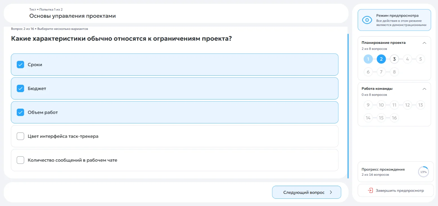Open question 5 from the navigator
Viewport: 438px width, 206px height.
tap(420, 59)
